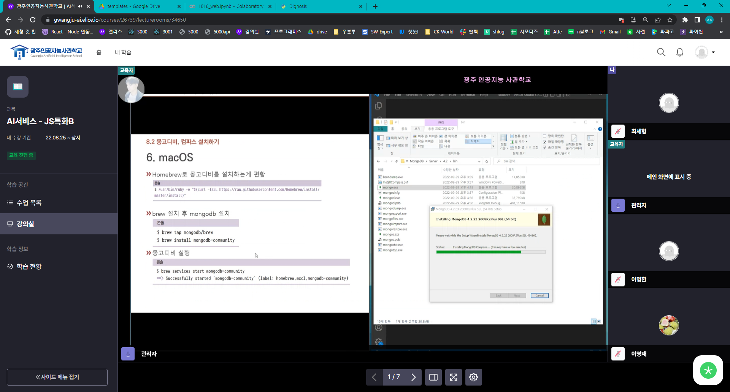
Task: Show more bookmarks with double chevron
Action: coord(721,32)
